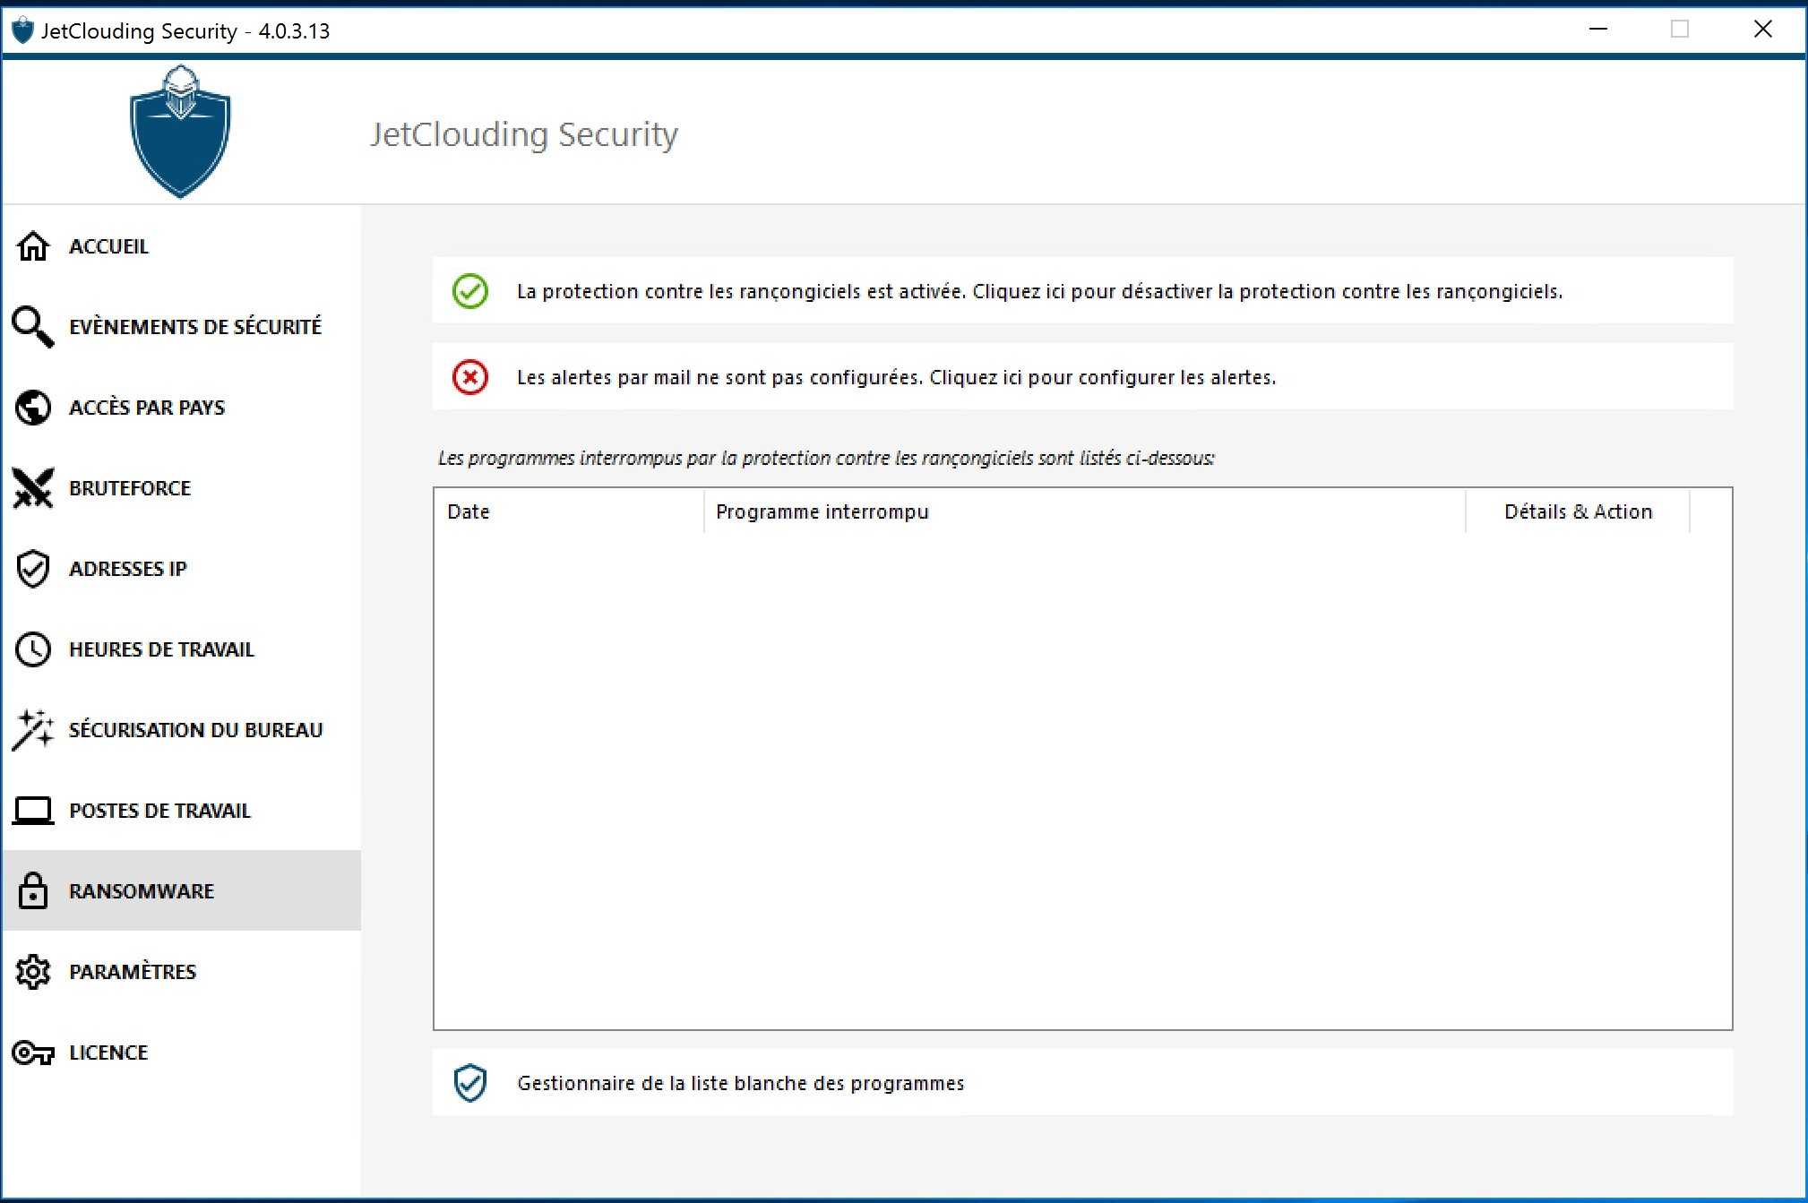Click the magic wand Sécurisation du bureau icon
This screenshot has width=1808, height=1203.
pyautogui.click(x=33, y=730)
